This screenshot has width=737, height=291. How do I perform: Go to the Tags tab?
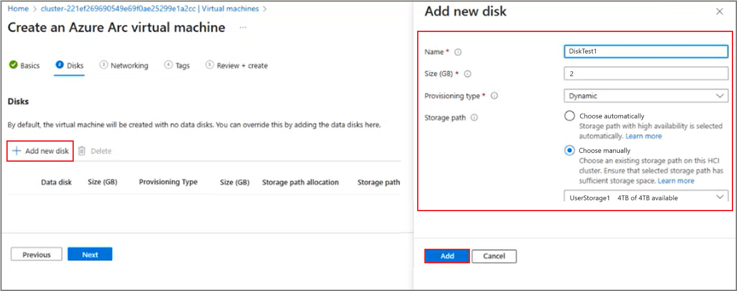(x=177, y=65)
